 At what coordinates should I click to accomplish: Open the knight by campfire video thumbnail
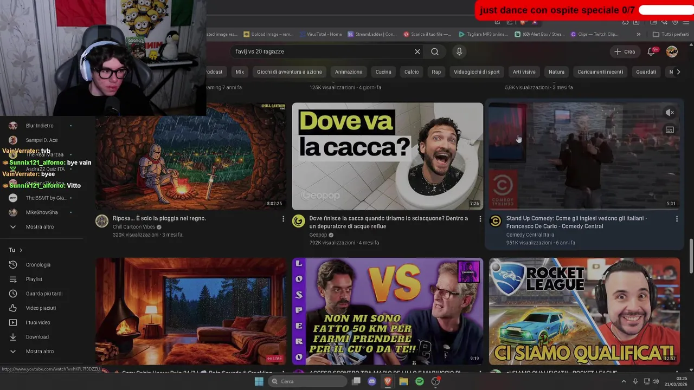point(191,156)
